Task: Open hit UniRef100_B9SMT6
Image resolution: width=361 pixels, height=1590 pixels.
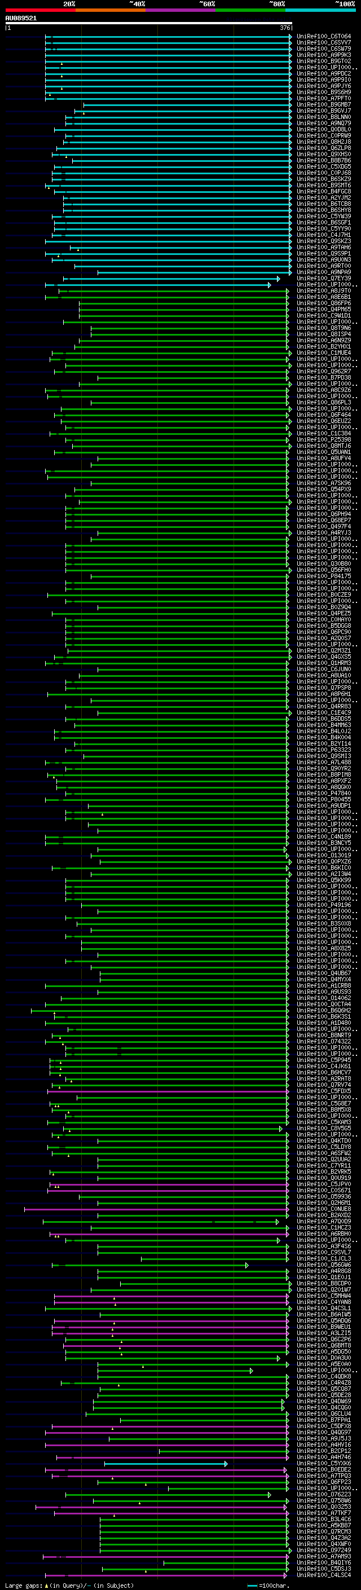Action: coord(323,185)
